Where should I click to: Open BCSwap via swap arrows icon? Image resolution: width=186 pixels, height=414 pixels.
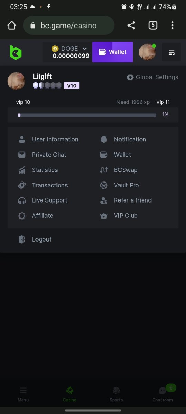click(x=104, y=170)
